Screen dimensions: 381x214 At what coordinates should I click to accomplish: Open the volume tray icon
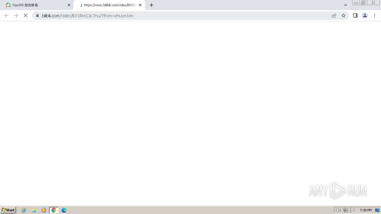338,210
